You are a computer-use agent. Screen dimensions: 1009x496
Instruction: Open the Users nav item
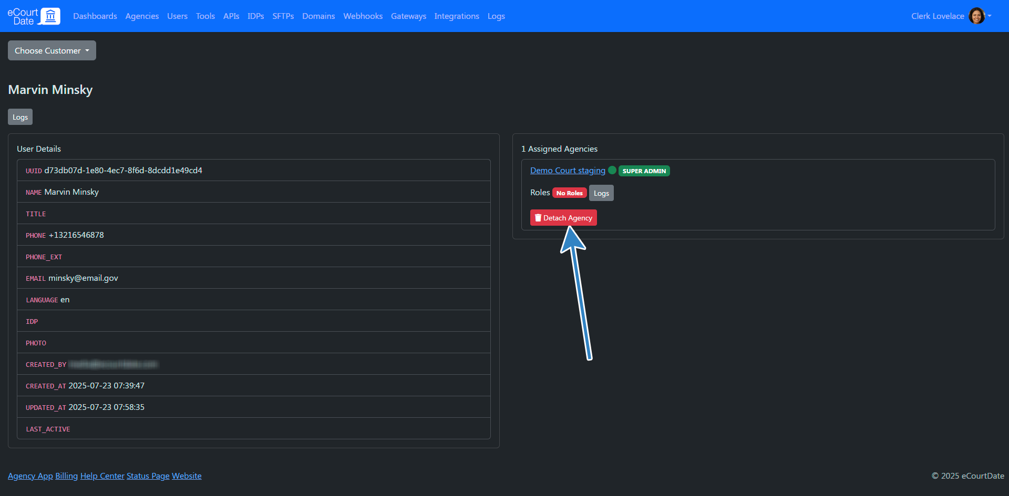point(177,16)
